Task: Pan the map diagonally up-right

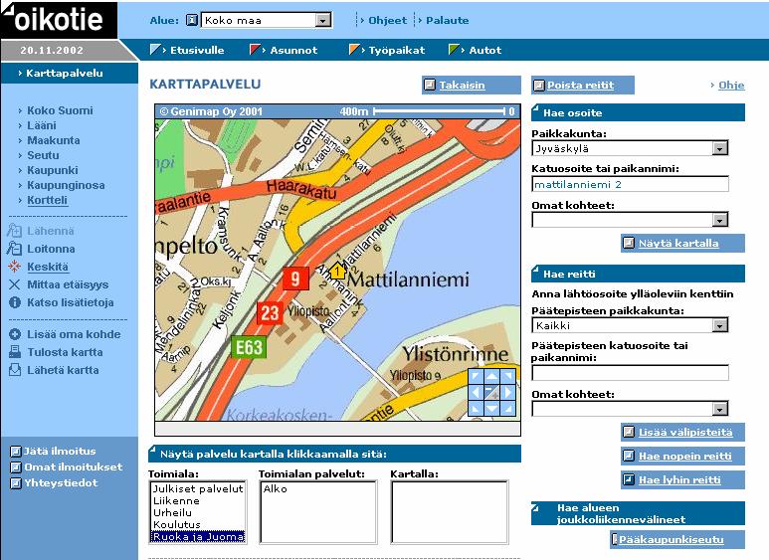Action: [x=508, y=377]
